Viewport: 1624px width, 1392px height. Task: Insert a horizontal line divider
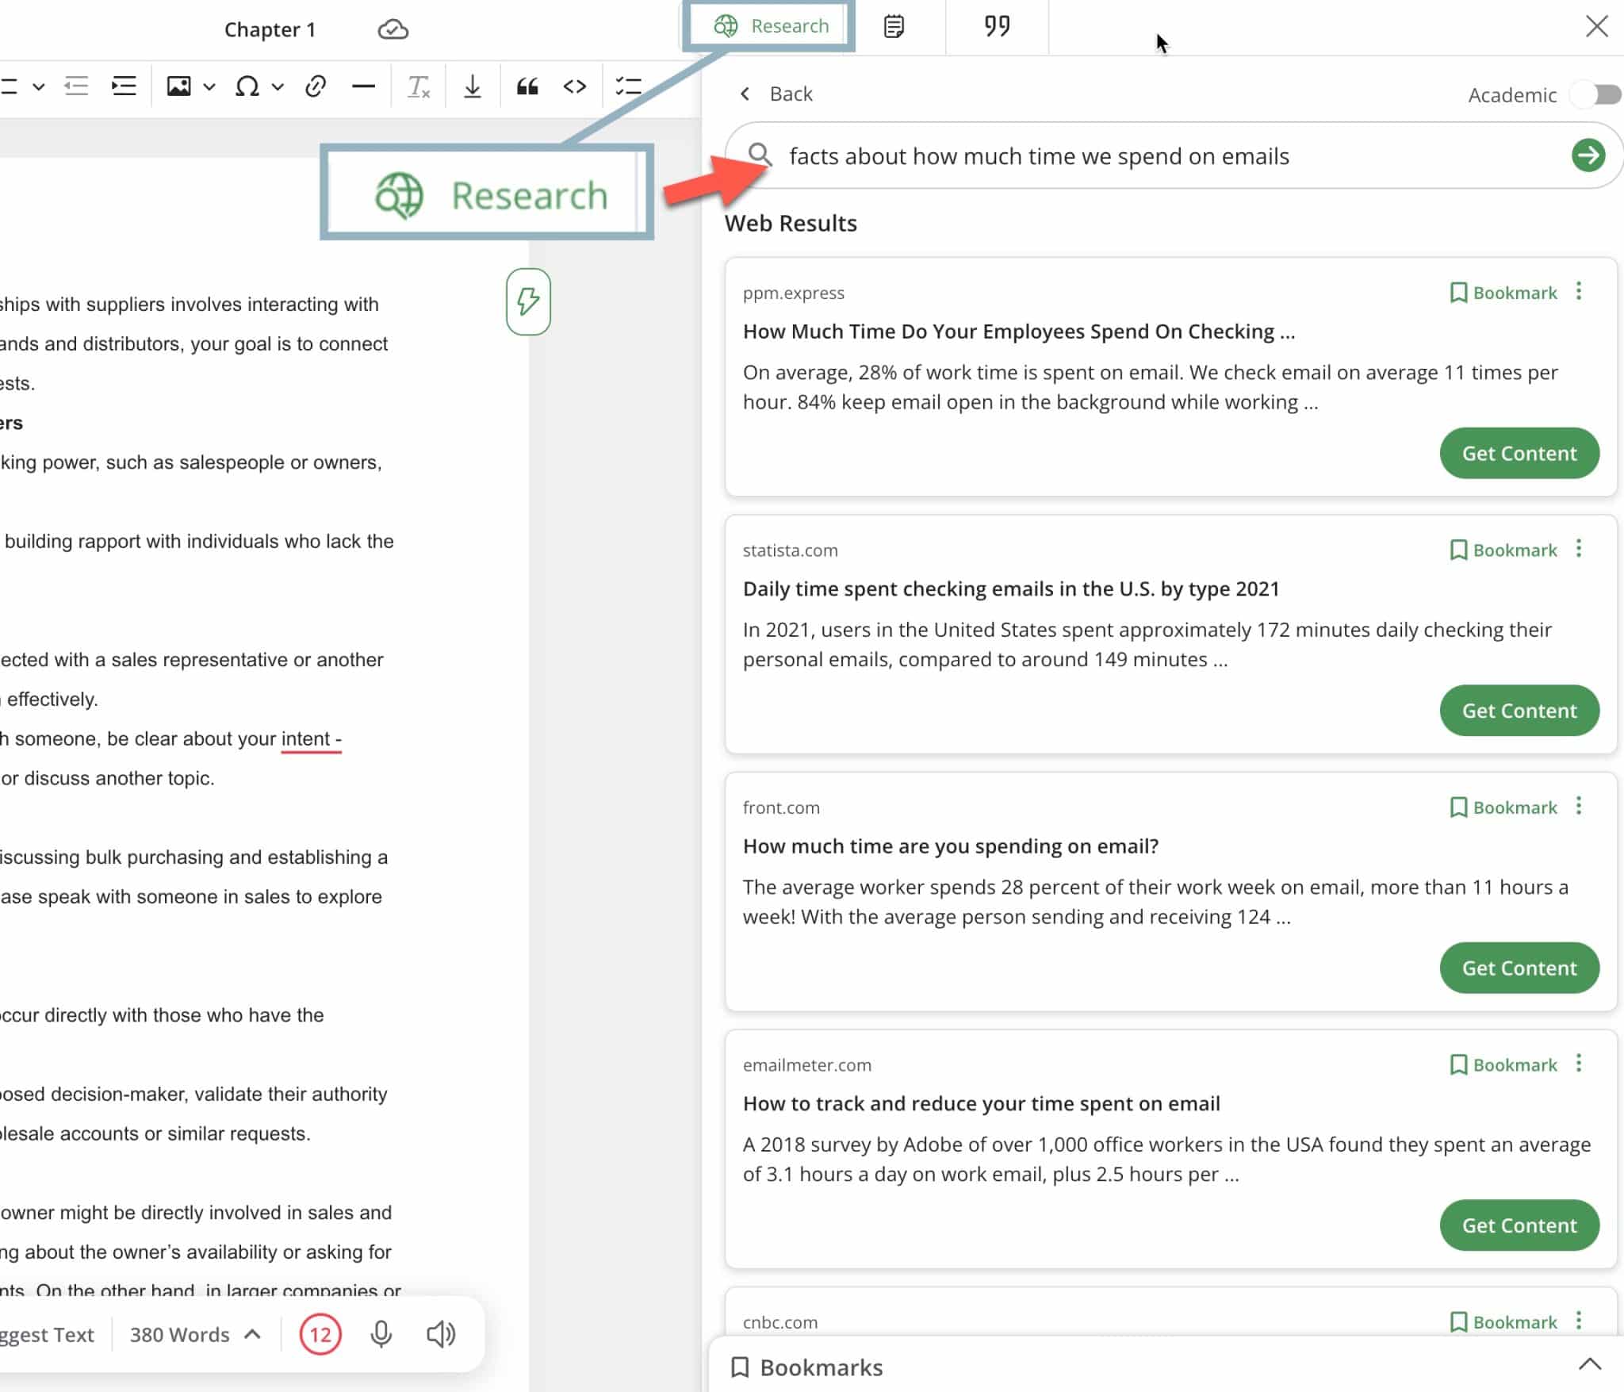click(x=363, y=86)
